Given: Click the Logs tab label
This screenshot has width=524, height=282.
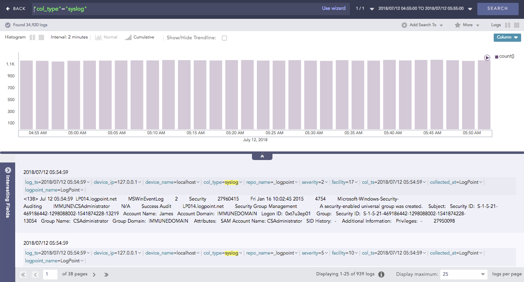Looking at the screenshot, I should 495,25.
